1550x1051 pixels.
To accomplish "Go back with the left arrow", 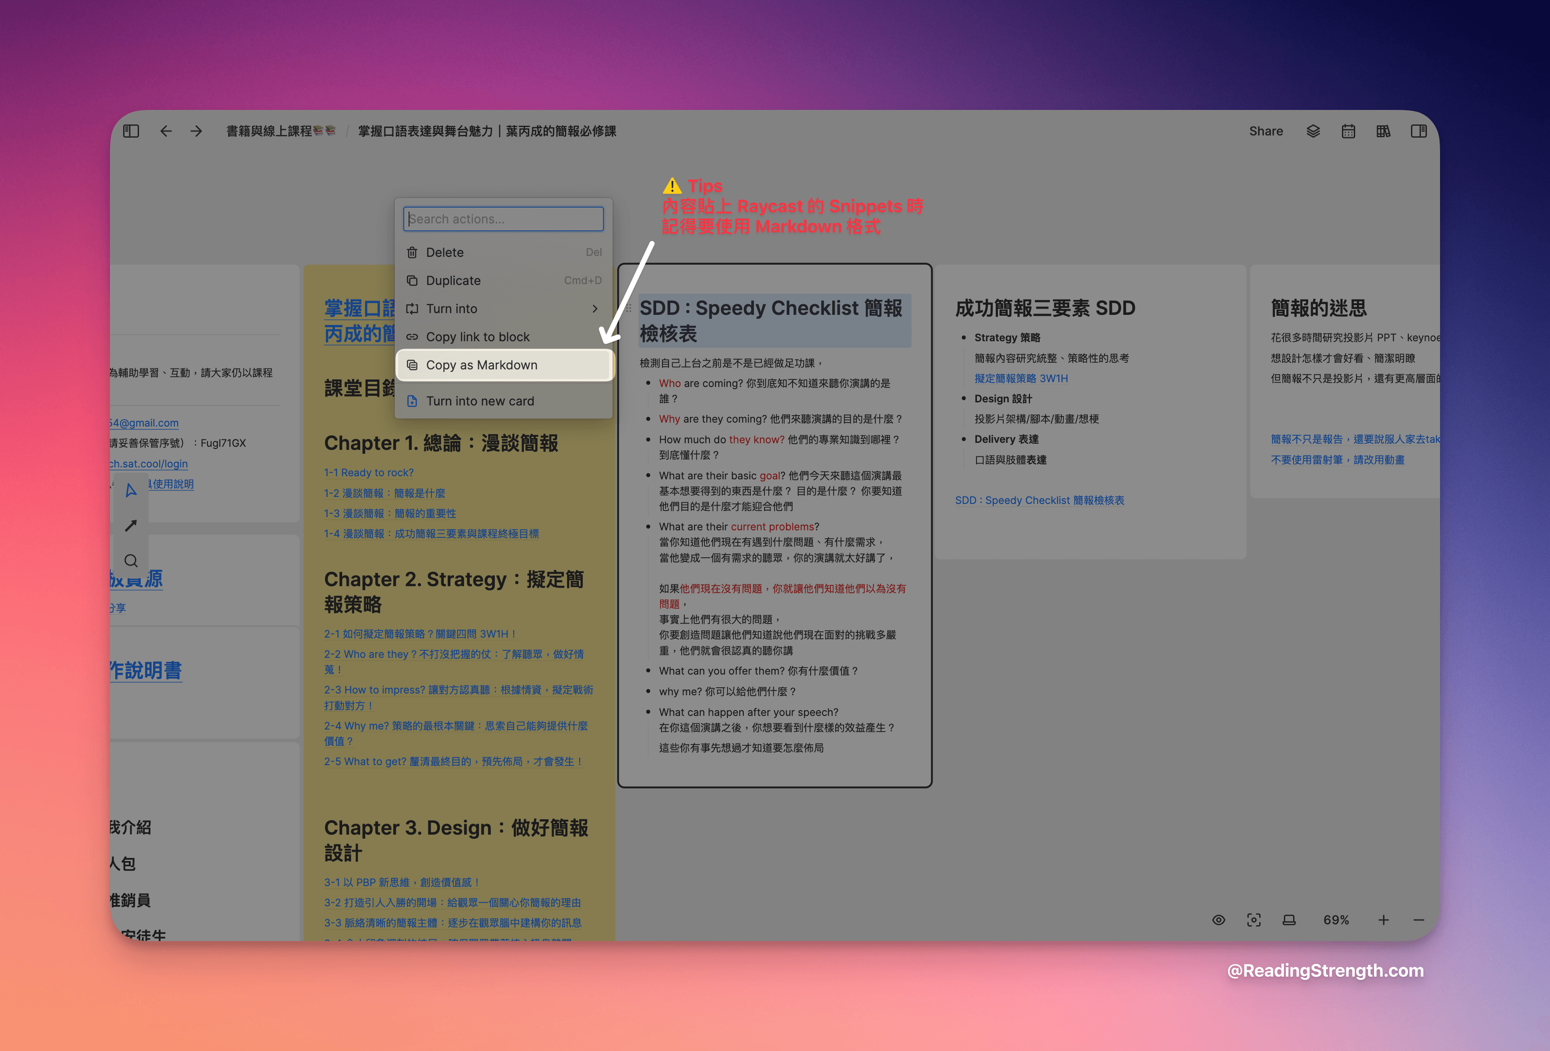I will 166,131.
